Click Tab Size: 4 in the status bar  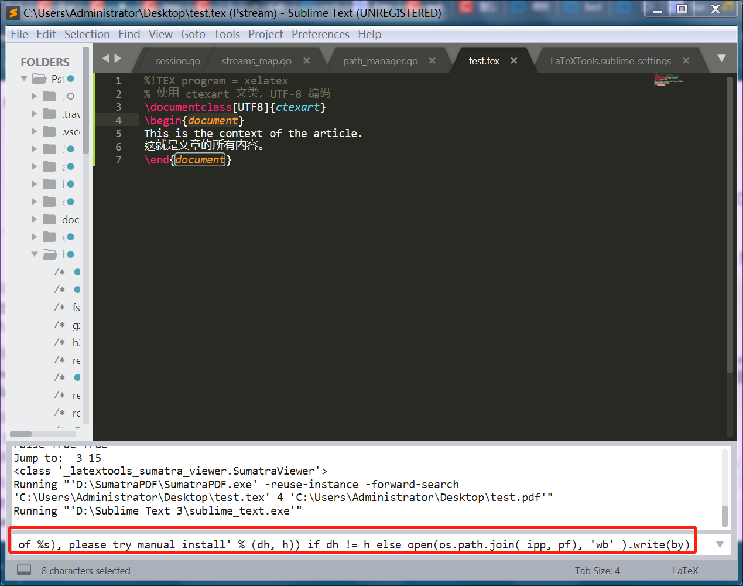tap(597, 570)
